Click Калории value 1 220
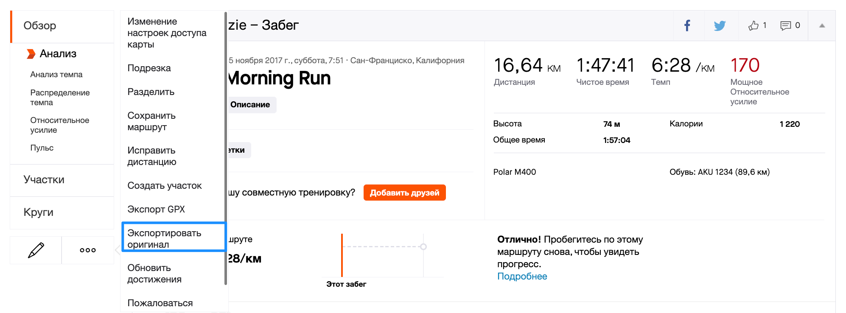This screenshot has width=846, height=313. (790, 124)
